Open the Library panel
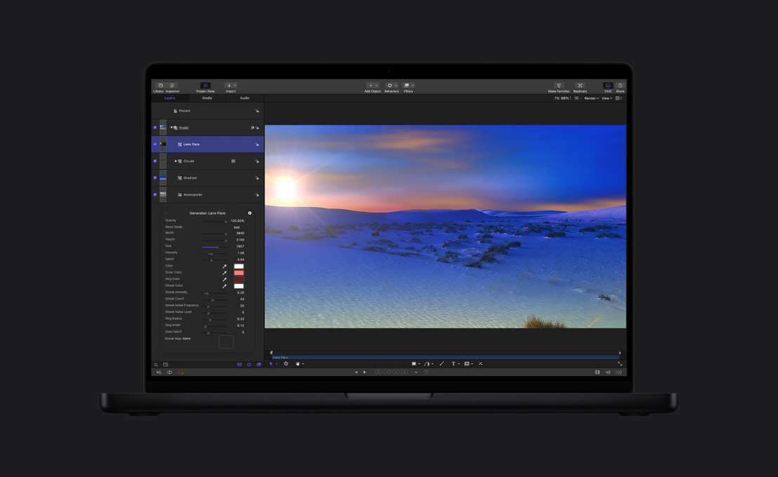The height and width of the screenshot is (477, 778). coord(159,86)
